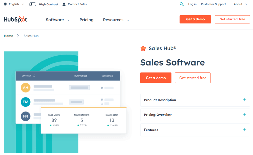
Task: Click the globe language icon
Action: point(5,4)
